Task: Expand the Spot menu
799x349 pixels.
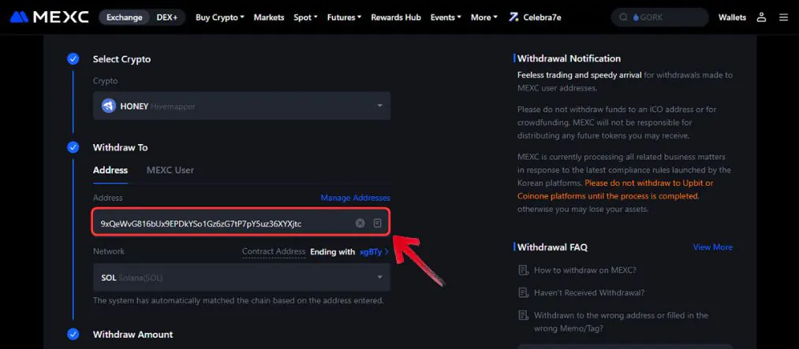Action: point(305,17)
